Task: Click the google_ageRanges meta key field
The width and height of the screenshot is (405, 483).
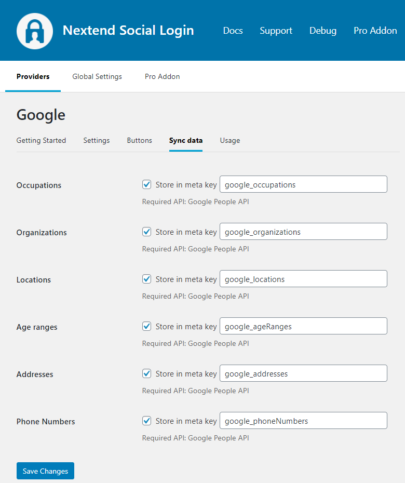Action: 303,326
